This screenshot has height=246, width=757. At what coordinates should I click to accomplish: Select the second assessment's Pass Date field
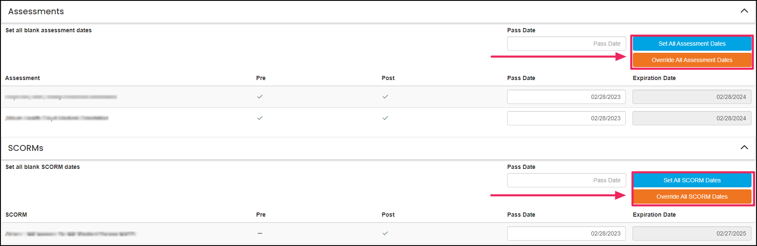coord(566,118)
